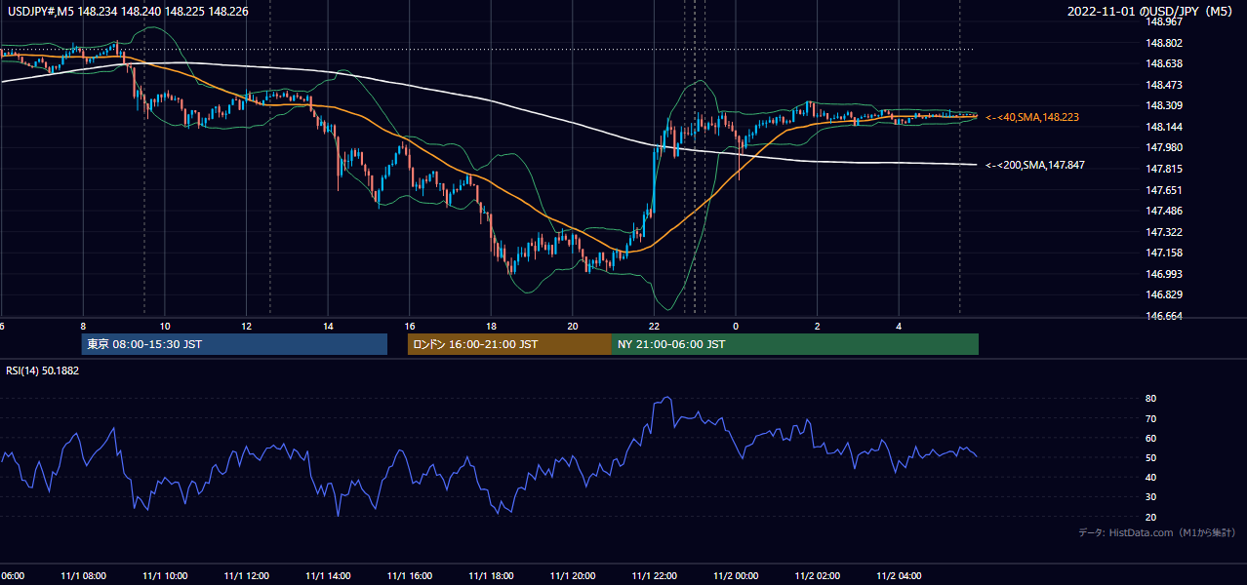Screen dimensions: 1247x585
Task: Click the 11/1 20:00 time axis label
Action: pyautogui.click(x=572, y=575)
